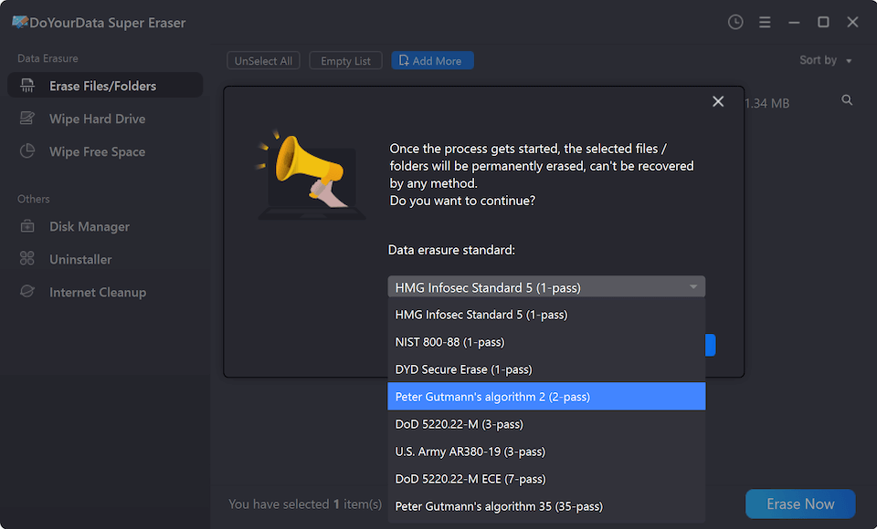Click the Disk Manager icon
This screenshot has height=529, width=877.
(x=26, y=226)
